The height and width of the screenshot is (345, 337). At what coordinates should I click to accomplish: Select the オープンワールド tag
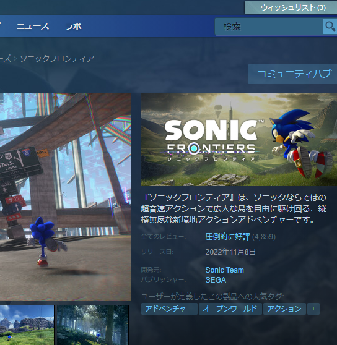[x=230, y=309]
